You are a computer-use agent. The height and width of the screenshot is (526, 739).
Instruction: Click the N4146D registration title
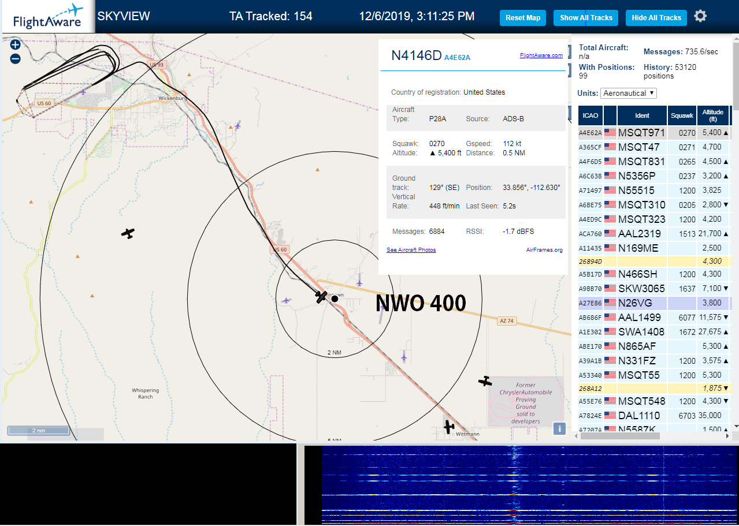click(416, 55)
